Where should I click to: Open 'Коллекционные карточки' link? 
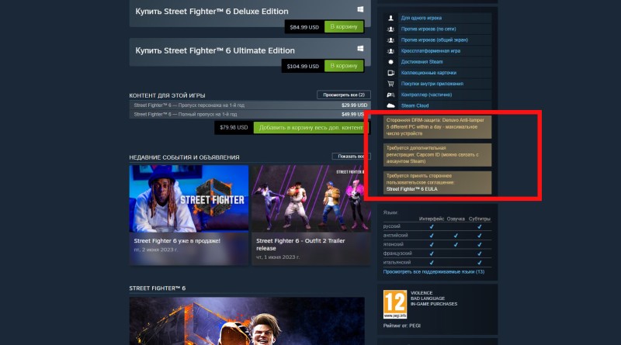point(428,73)
